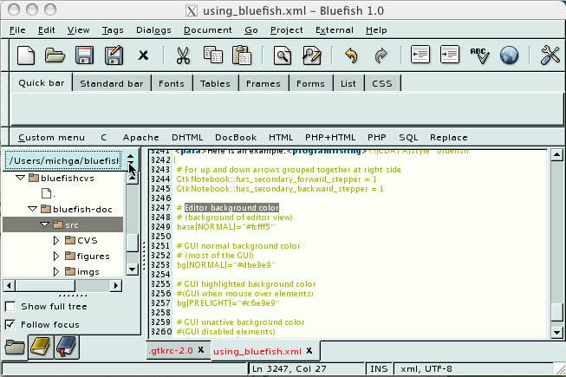Select the imgs folder in tree
The width and height of the screenshot is (566, 377).
(x=88, y=271)
